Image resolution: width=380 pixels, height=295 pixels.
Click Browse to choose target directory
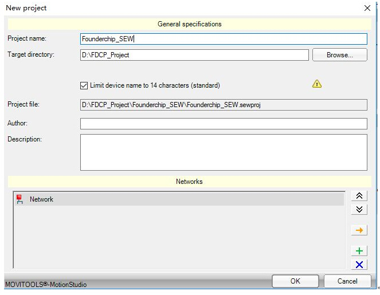[x=339, y=55]
